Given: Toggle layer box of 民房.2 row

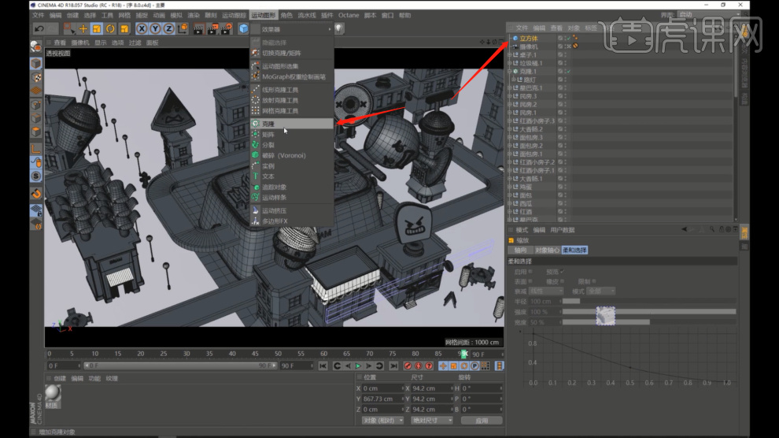Looking at the screenshot, I should pos(560,105).
